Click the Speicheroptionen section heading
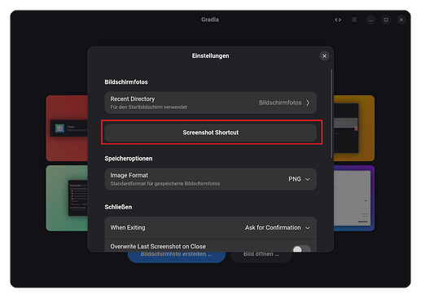Screen dimensions: 421x298 point(129,159)
